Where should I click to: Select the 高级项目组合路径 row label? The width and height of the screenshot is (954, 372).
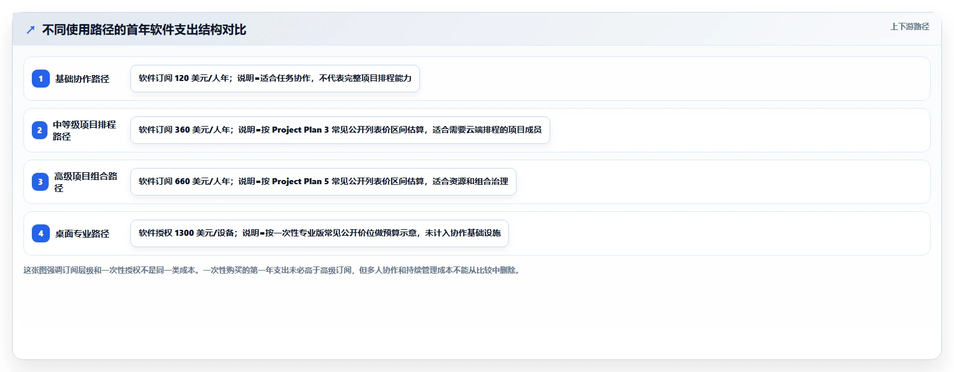pos(86,182)
